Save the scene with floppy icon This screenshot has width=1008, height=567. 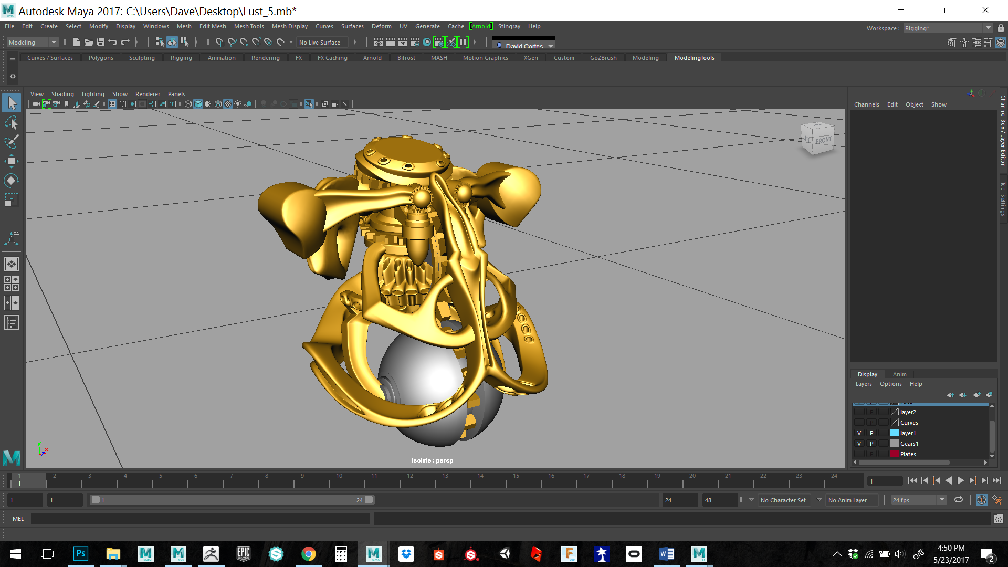[101, 43]
